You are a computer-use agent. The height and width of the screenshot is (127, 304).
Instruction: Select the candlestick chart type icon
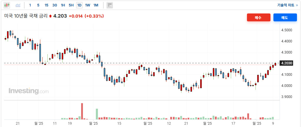[6, 5]
